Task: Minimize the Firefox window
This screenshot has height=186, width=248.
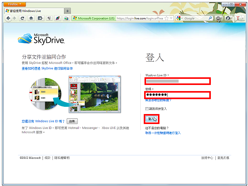Action: 225,5
